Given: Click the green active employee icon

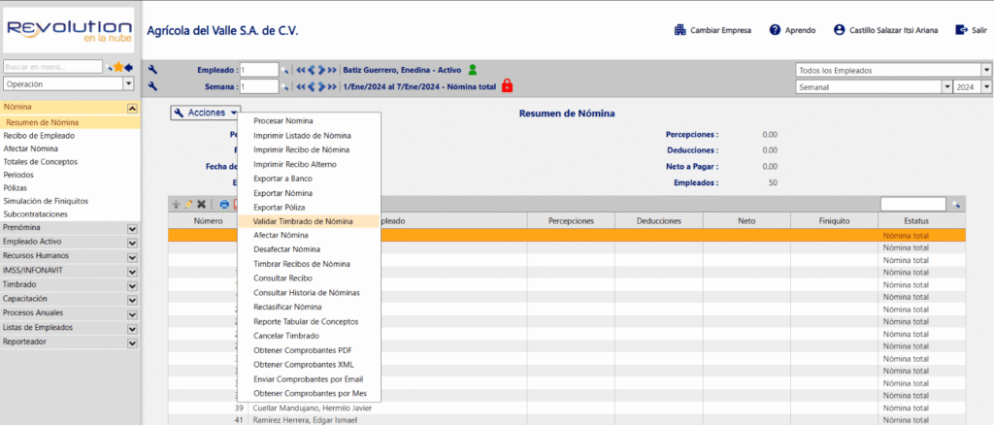Looking at the screenshot, I should pyautogui.click(x=473, y=70).
